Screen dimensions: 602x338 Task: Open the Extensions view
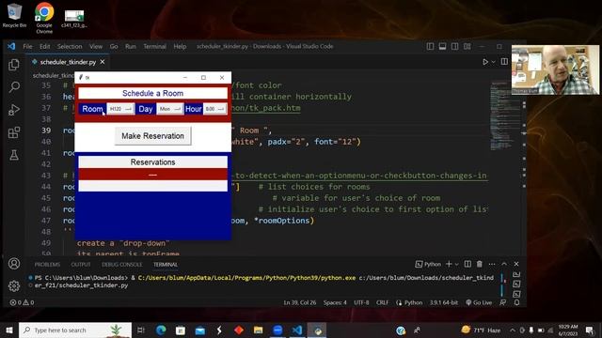tap(14, 132)
